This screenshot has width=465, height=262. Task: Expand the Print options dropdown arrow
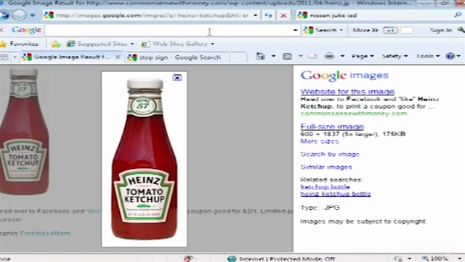click(x=342, y=56)
